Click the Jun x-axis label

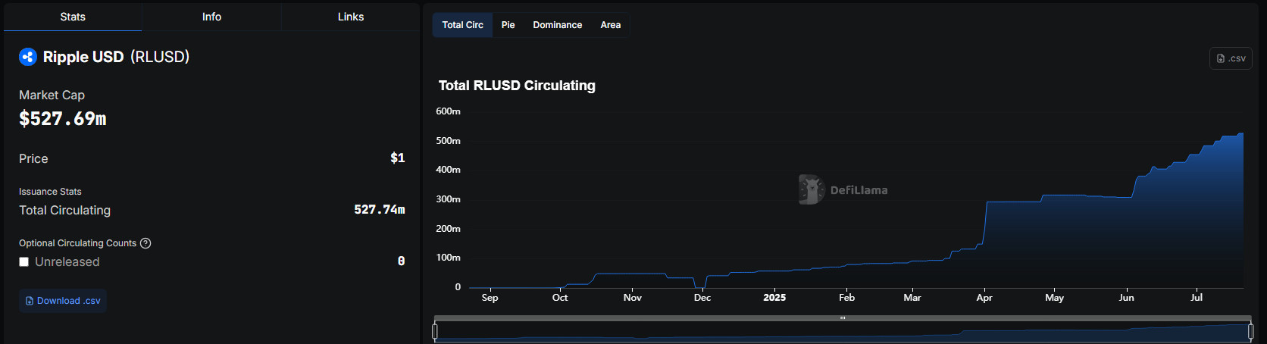point(1127,298)
